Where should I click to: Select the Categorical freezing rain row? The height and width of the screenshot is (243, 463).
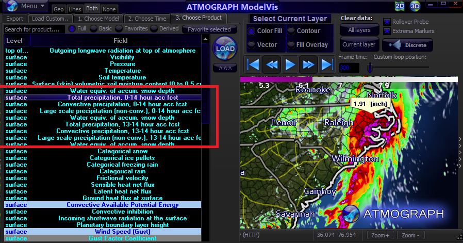tap(103, 165)
